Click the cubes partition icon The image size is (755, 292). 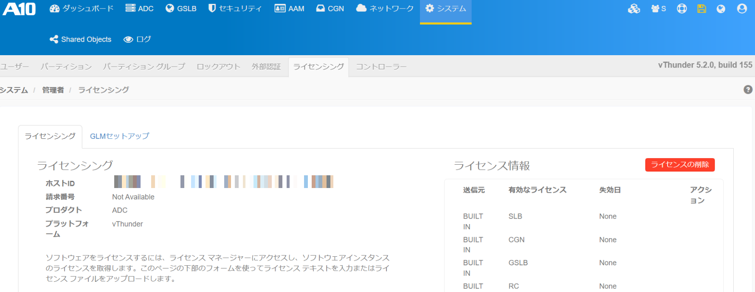[x=634, y=8]
